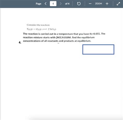The height and width of the screenshot is (120, 123).
Task: Zoom in with the plus icon
Action: [107, 4]
